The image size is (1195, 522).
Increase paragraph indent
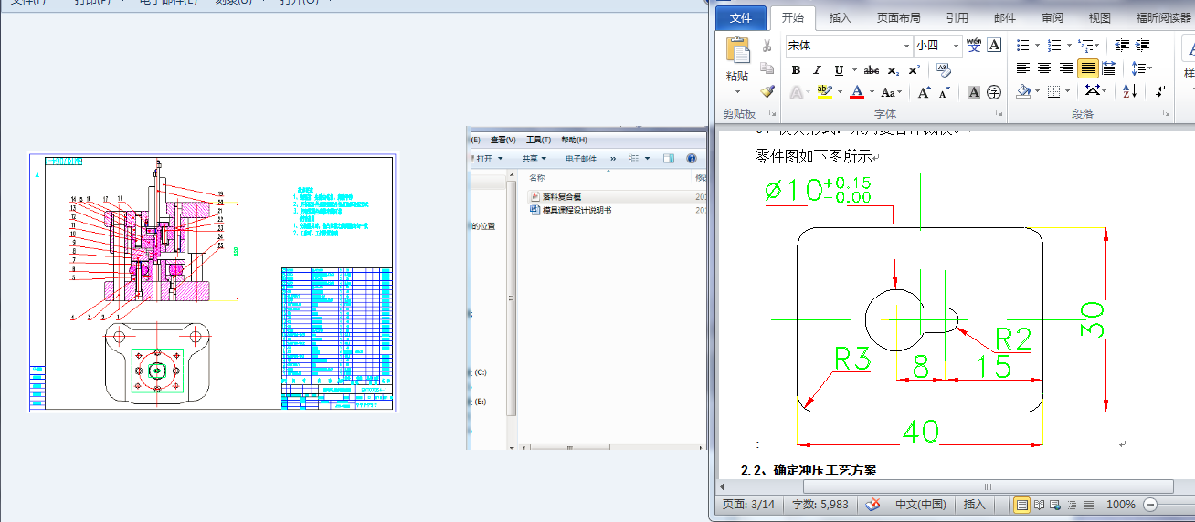click(x=1143, y=45)
